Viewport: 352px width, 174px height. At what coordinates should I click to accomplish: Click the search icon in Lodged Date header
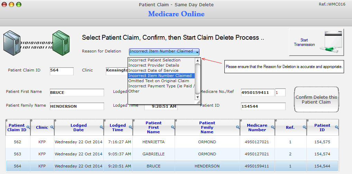pos(102,127)
